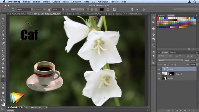Image resolution: width=199 pixels, height=112 pixels.
Task: Select the Hand tool
Action: coord(3,93)
